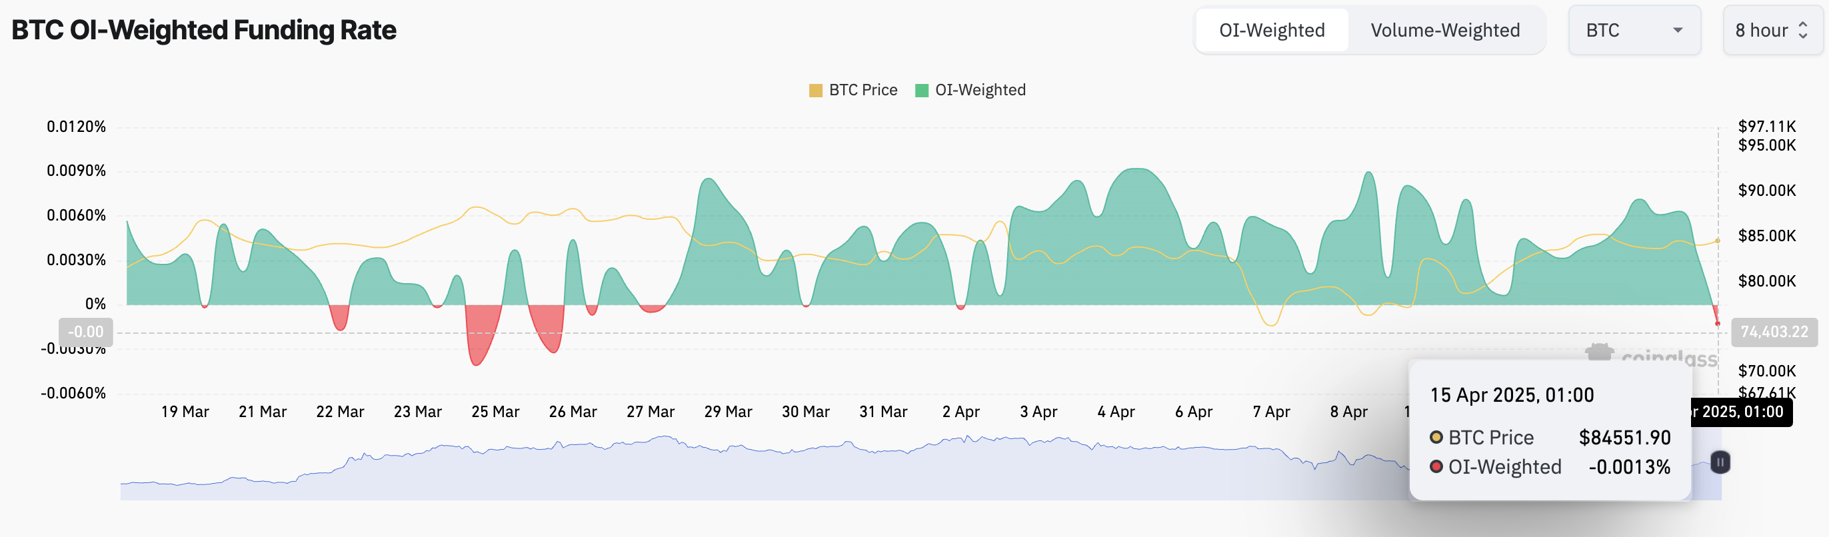Click the dark range slider pause-style handle
1829x537 pixels.
pyautogui.click(x=1720, y=462)
